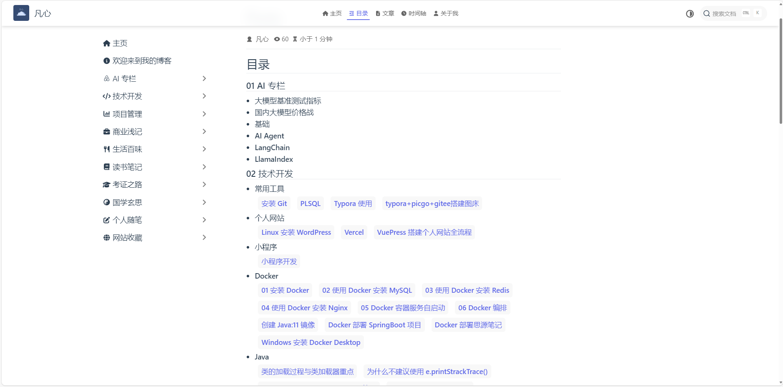Image resolution: width=783 pixels, height=387 pixels.
Task: Open 06 Docker 编排 link
Action: [x=482, y=308]
